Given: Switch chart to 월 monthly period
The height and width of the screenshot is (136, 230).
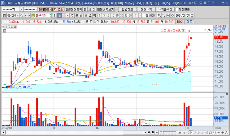Looking at the screenshot, I should tap(76, 15).
